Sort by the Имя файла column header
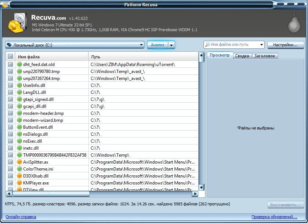Screen dimensions: 308x223 [x=52, y=57]
